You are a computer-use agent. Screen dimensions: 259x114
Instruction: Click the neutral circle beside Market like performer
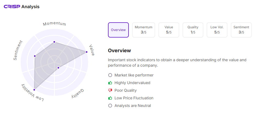point(110,75)
